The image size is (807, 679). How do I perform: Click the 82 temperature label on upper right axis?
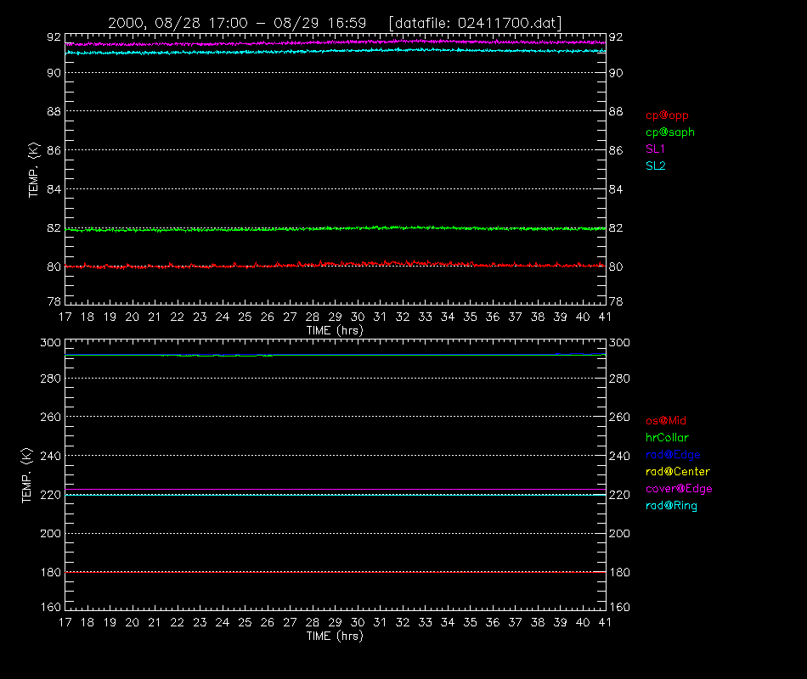click(616, 228)
